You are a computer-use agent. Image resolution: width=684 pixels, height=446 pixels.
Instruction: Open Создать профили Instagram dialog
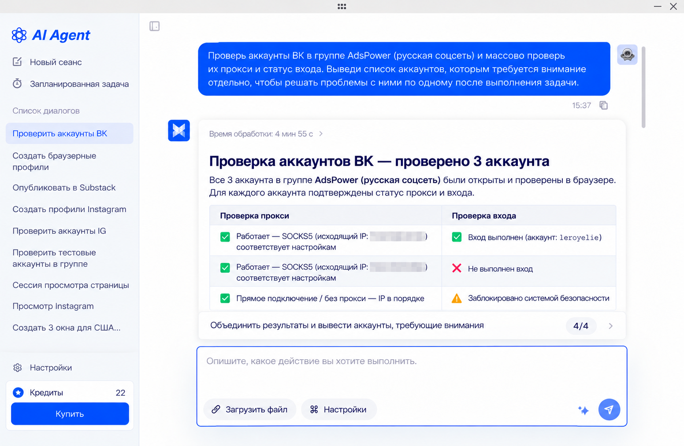coord(70,209)
